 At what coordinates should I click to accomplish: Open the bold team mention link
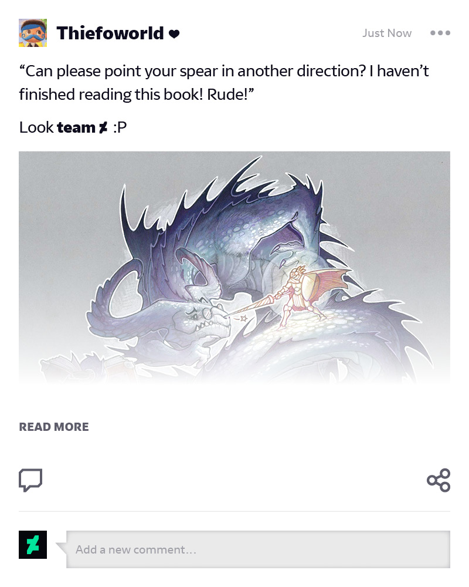pyautogui.click(x=76, y=127)
